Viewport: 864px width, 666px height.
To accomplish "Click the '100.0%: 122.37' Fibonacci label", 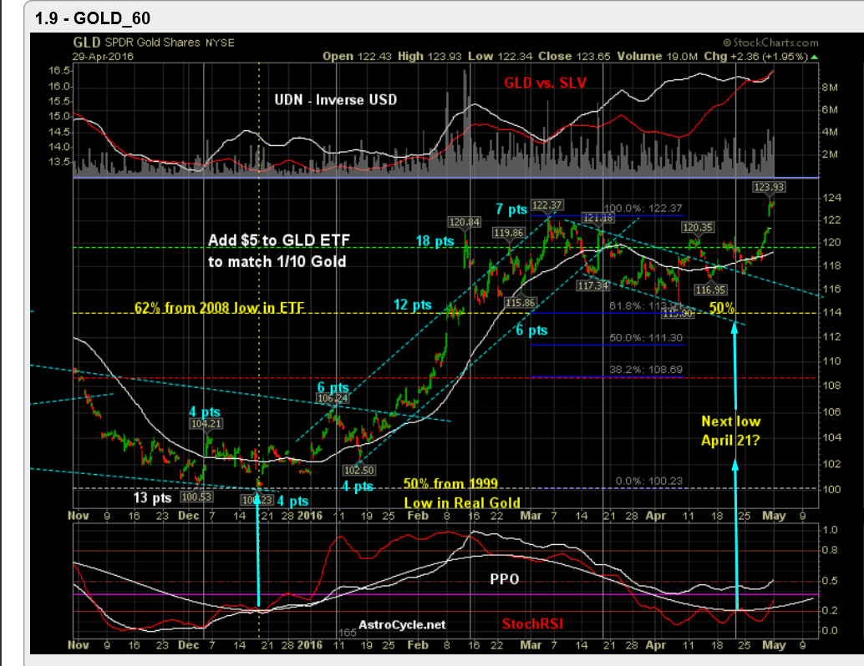I will [643, 209].
